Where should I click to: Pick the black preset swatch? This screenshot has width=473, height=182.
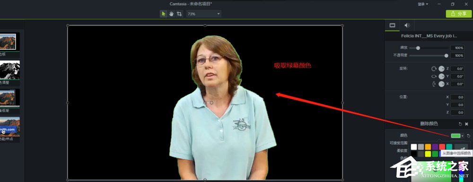(414, 154)
